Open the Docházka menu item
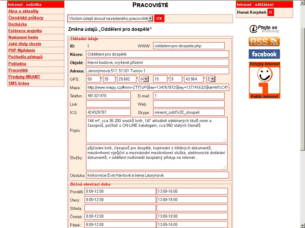Viewport: 305px width, 228px height. coord(18,24)
